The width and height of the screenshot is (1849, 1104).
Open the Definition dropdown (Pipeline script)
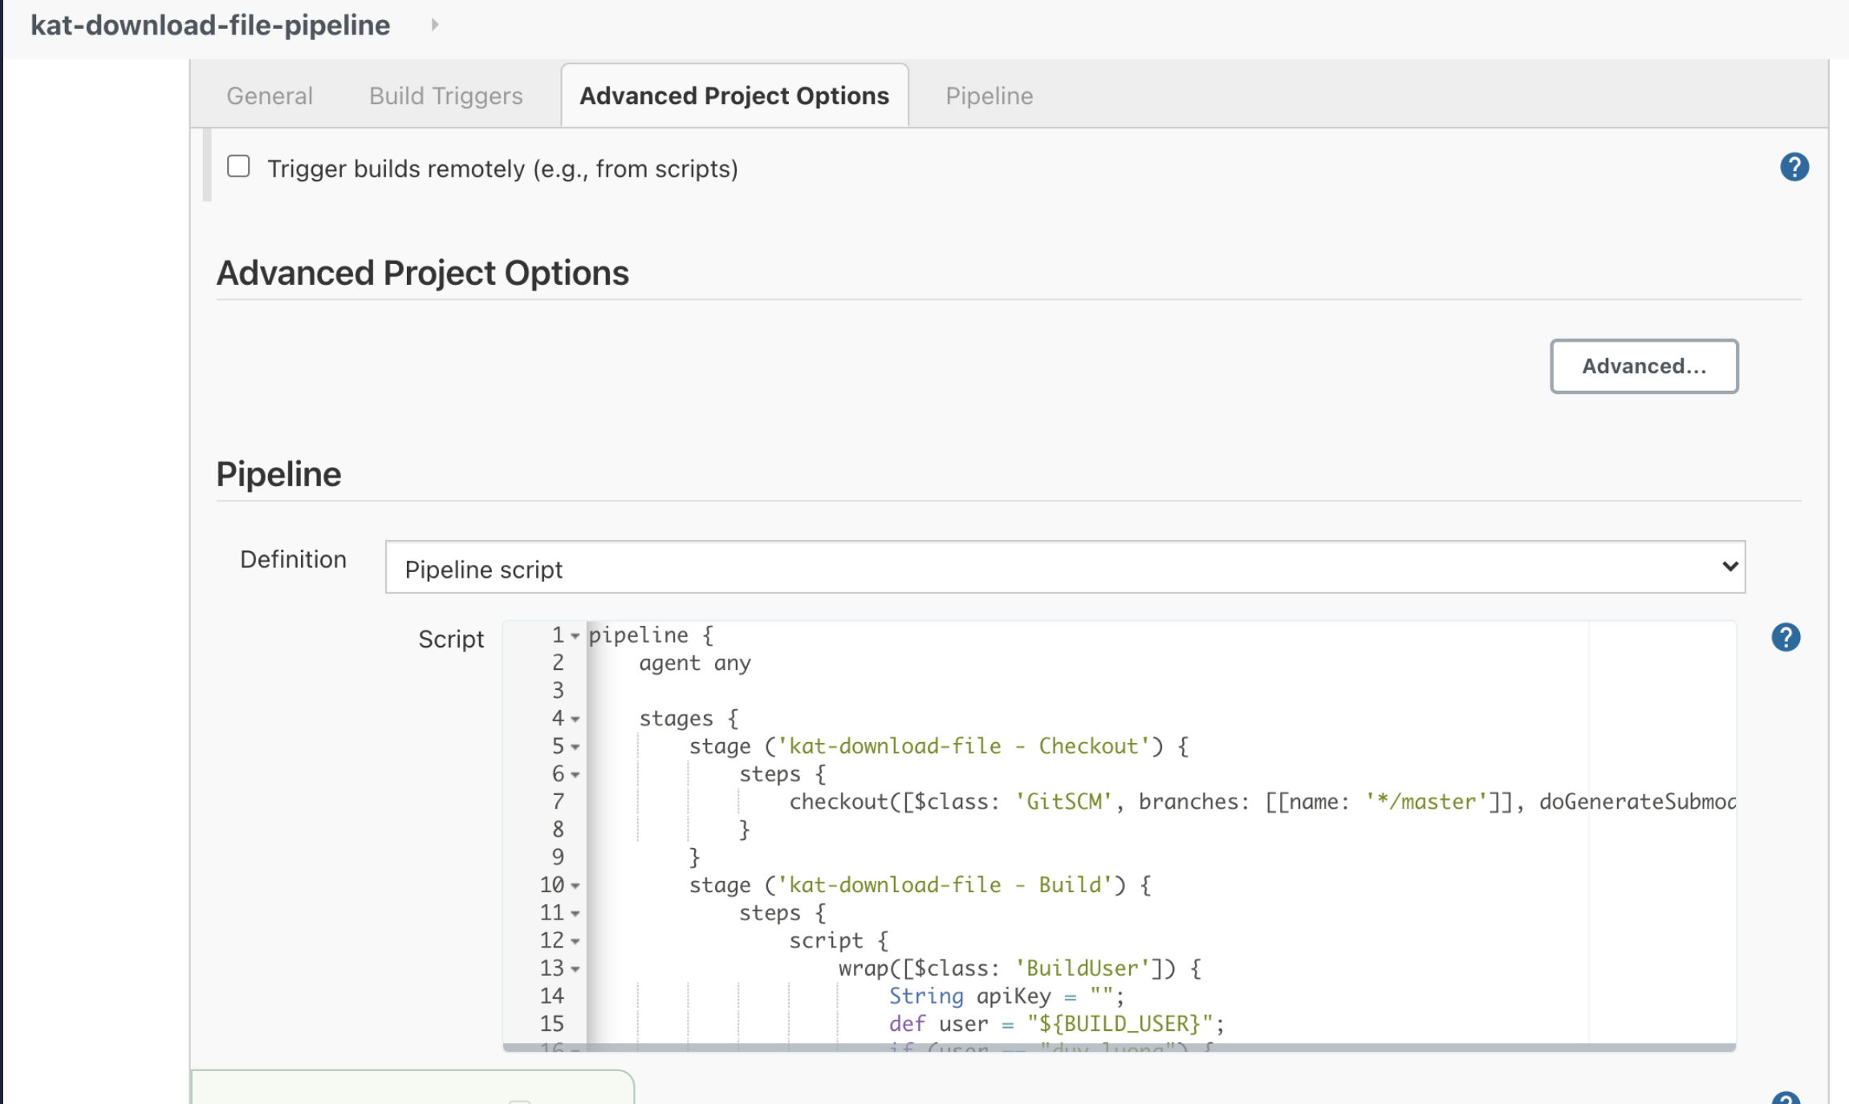click(1065, 567)
